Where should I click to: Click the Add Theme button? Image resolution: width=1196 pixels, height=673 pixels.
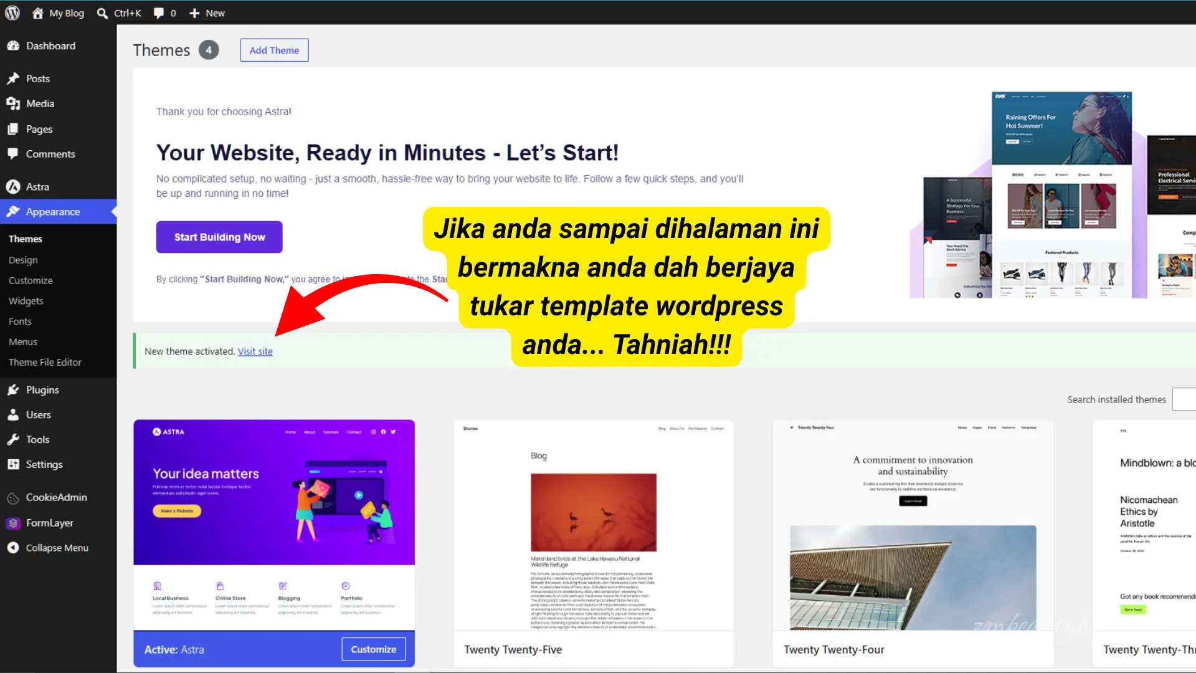pyautogui.click(x=274, y=50)
